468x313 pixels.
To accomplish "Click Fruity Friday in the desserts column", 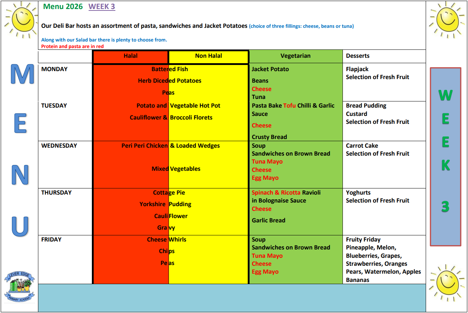I will click(363, 240).
